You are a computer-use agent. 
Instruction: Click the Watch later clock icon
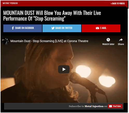coord(108,40)
